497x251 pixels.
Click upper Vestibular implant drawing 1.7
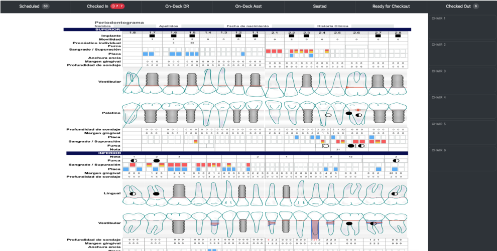tap(153, 83)
